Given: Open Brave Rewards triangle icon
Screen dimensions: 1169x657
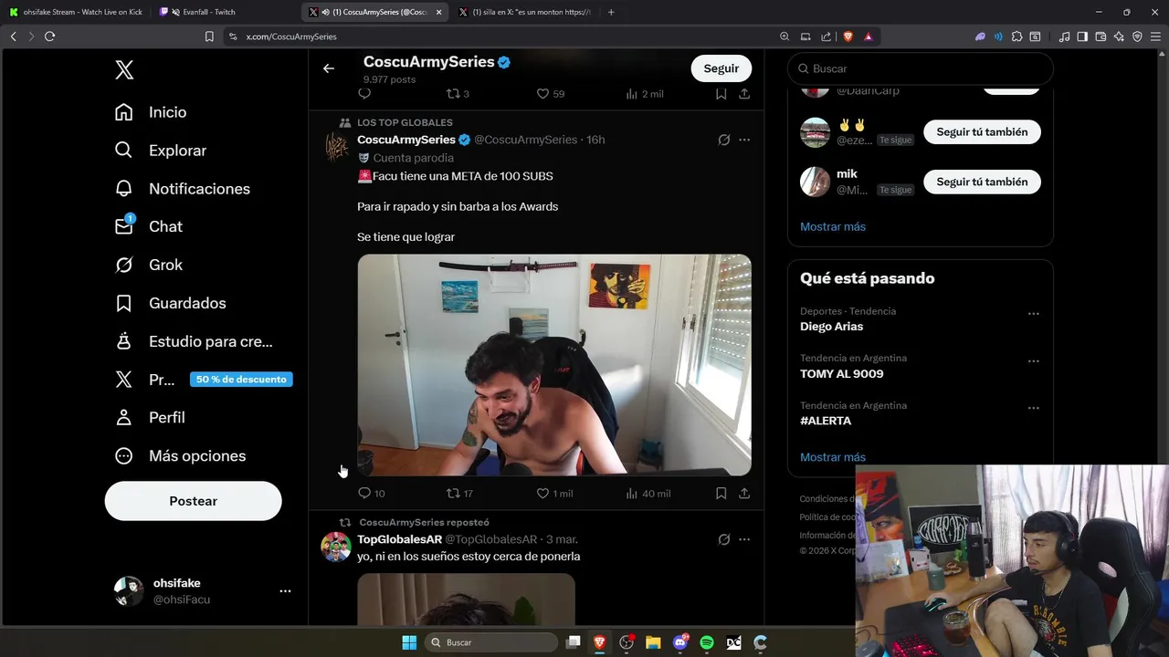Looking at the screenshot, I should point(868,36).
